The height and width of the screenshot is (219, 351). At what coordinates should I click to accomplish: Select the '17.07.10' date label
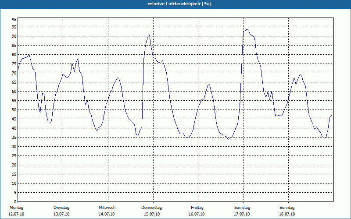[x=242, y=214]
